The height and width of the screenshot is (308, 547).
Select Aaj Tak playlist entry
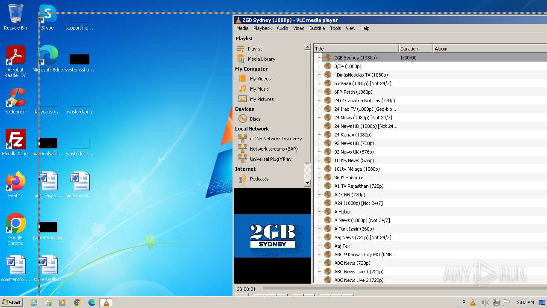click(430, 246)
